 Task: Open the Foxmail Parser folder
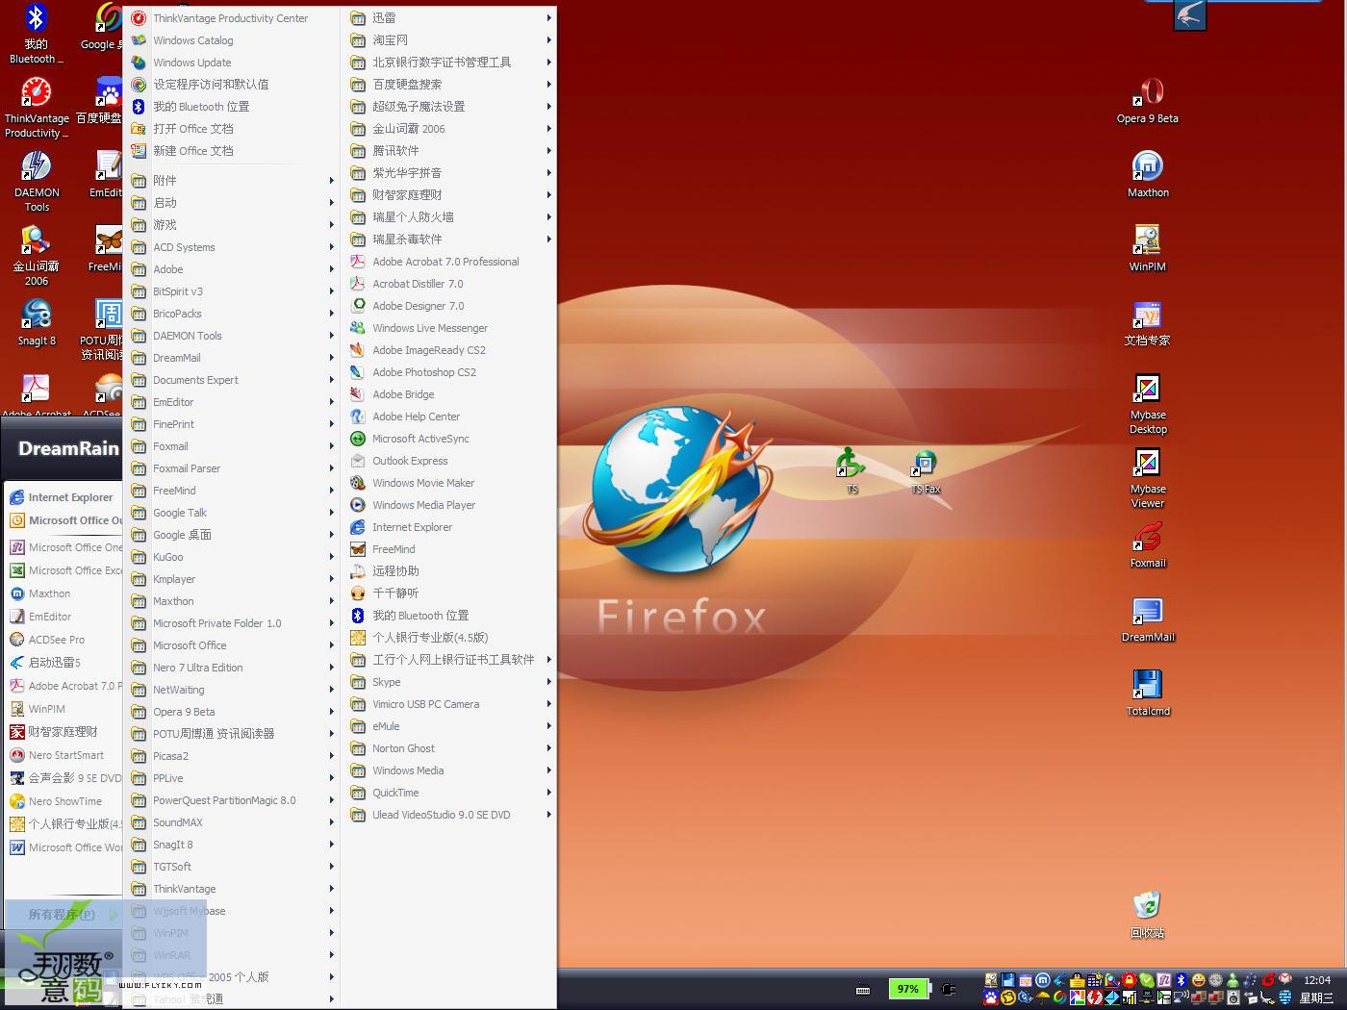pyautogui.click(x=232, y=468)
